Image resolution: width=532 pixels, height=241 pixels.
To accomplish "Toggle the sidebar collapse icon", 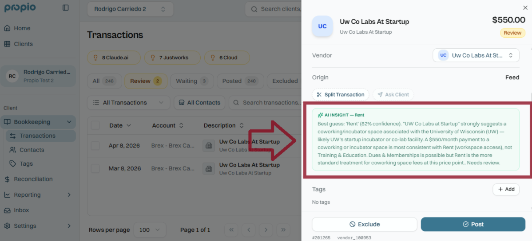I will (66, 8).
